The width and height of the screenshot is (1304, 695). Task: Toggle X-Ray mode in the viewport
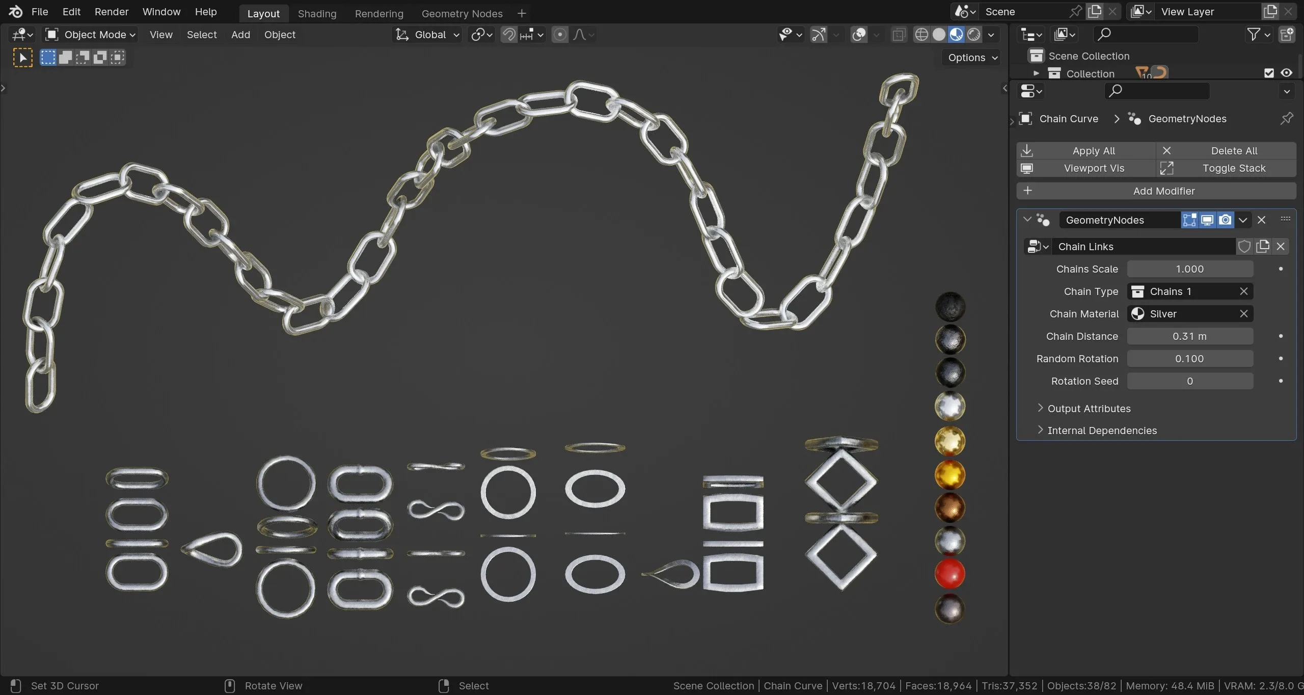click(898, 34)
